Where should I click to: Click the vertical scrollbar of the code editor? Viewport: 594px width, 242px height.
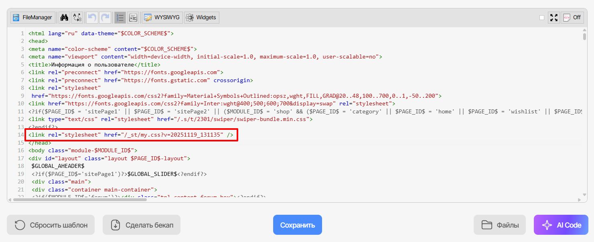(584, 37)
